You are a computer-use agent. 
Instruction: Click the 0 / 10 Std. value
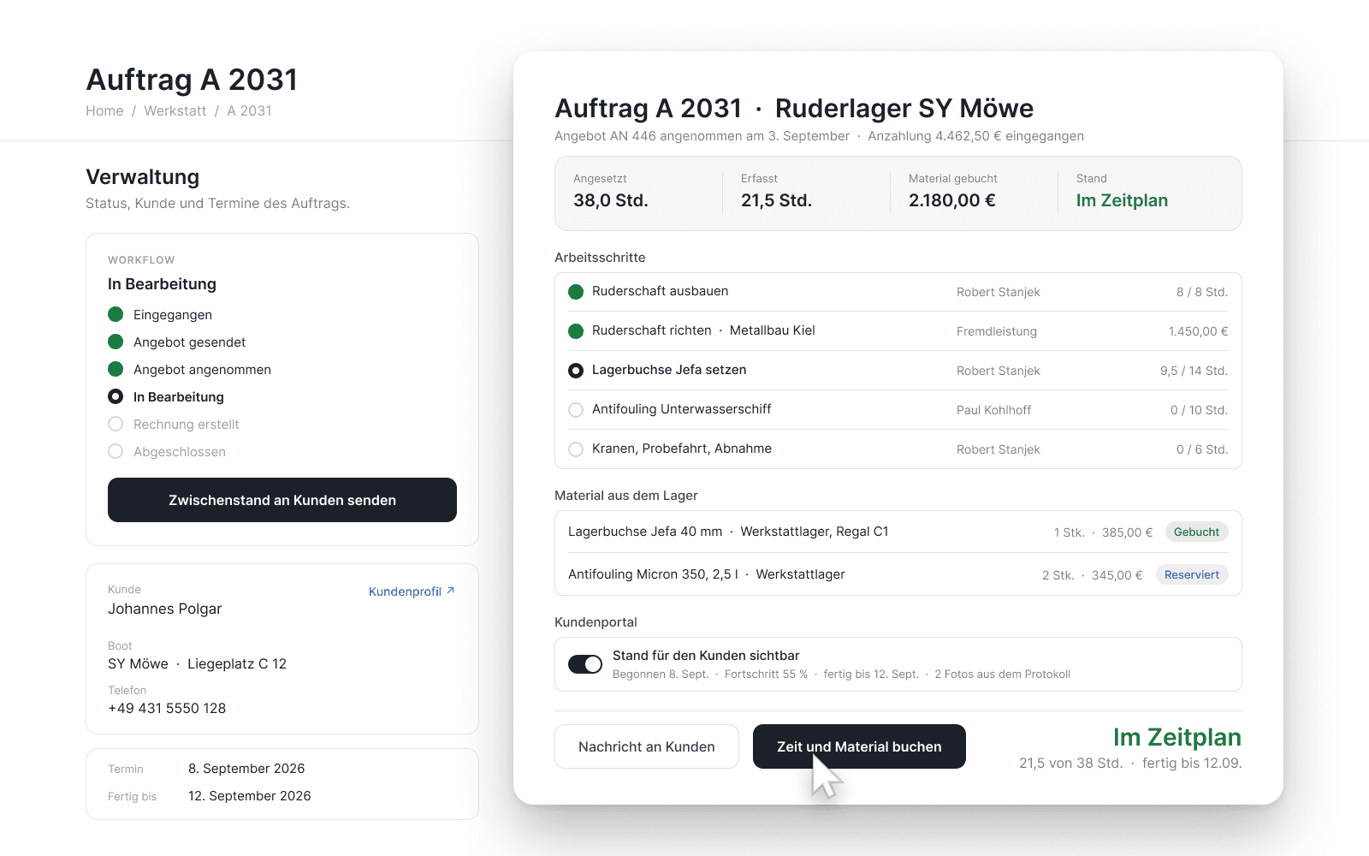pyautogui.click(x=1199, y=410)
